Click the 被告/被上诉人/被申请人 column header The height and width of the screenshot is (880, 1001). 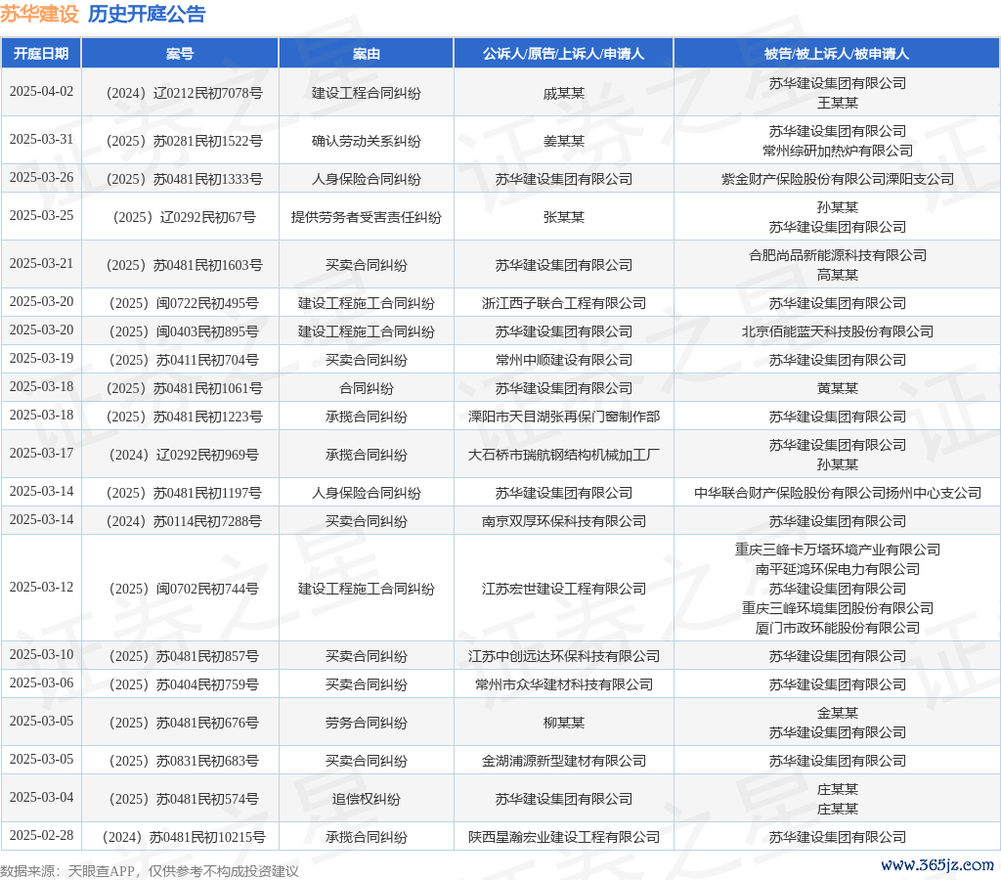tap(837, 54)
